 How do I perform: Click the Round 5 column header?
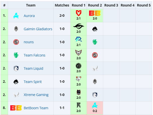[144, 5]
